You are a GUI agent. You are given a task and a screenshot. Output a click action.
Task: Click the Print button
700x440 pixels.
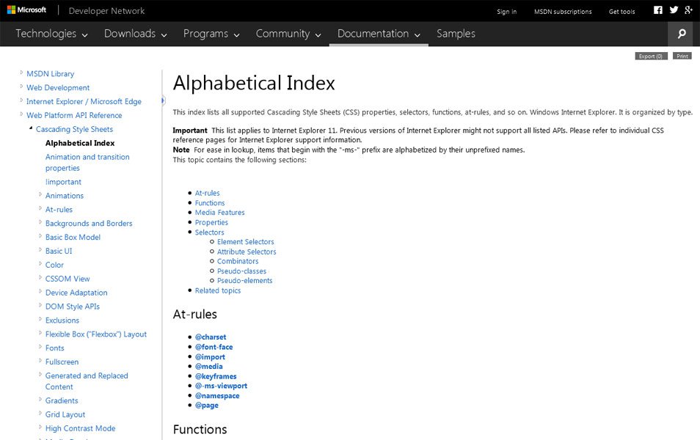coord(682,55)
